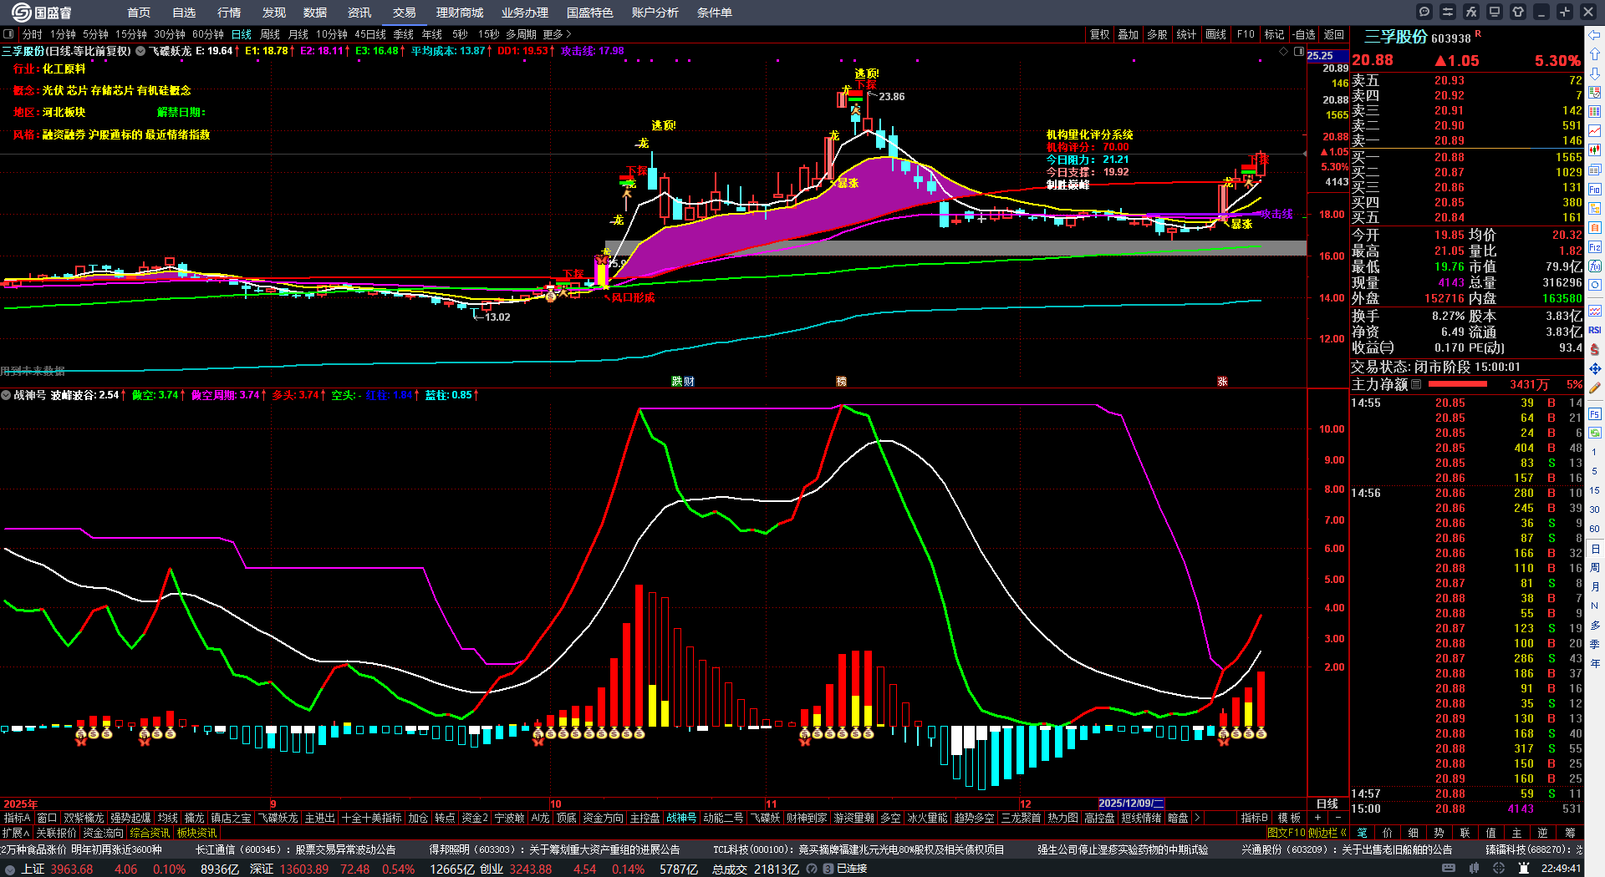Click the window layout icon left of 分时
1605x877 pixels.
[8, 34]
